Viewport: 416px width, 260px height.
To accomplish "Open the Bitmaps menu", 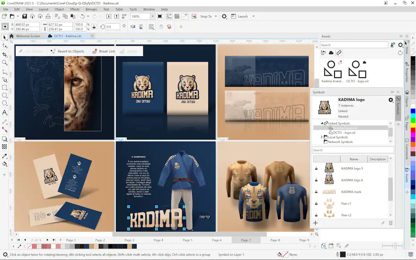I will [x=91, y=9].
